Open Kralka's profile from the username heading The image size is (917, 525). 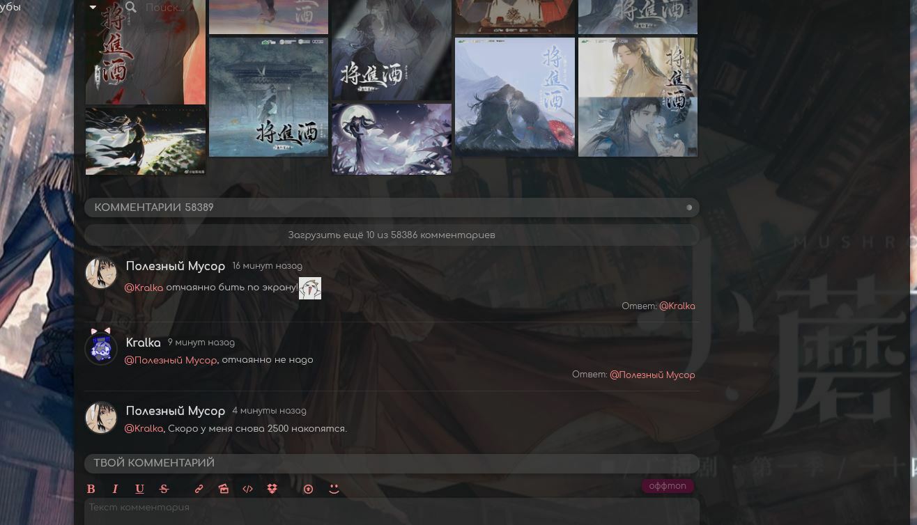click(x=143, y=343)
